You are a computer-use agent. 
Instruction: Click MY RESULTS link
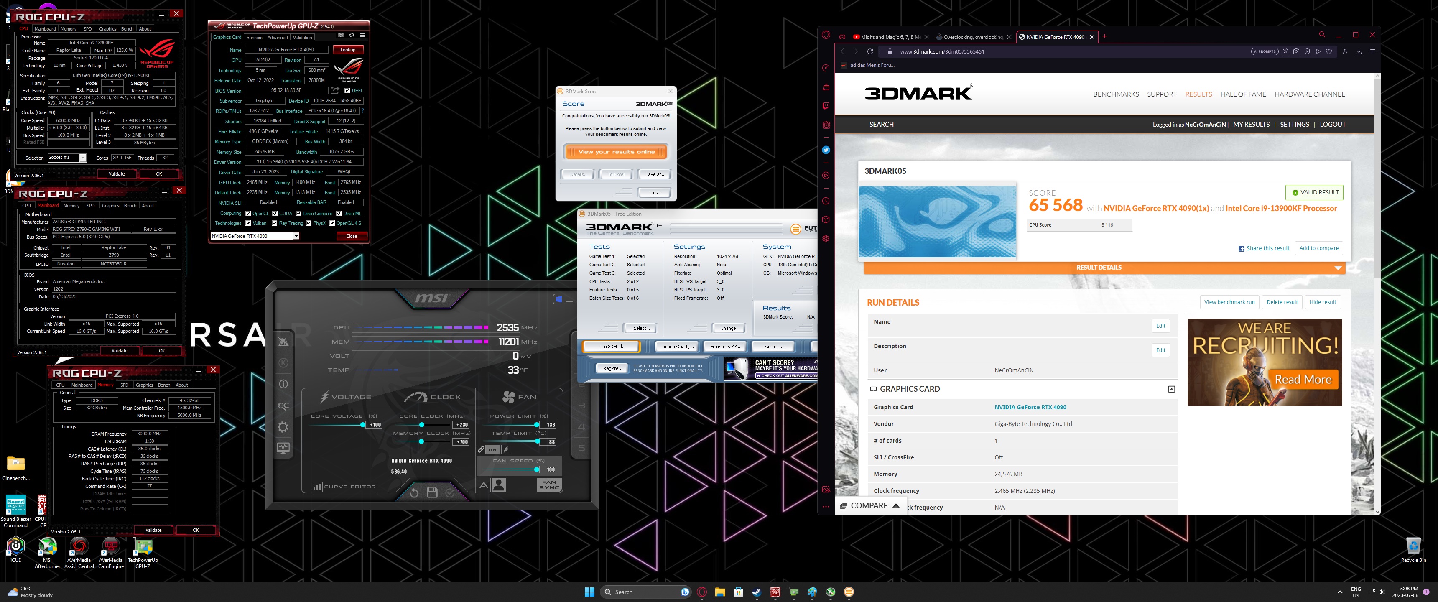(1251, 125)
